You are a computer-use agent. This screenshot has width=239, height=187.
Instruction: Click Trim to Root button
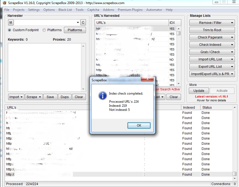pos(212,30)
